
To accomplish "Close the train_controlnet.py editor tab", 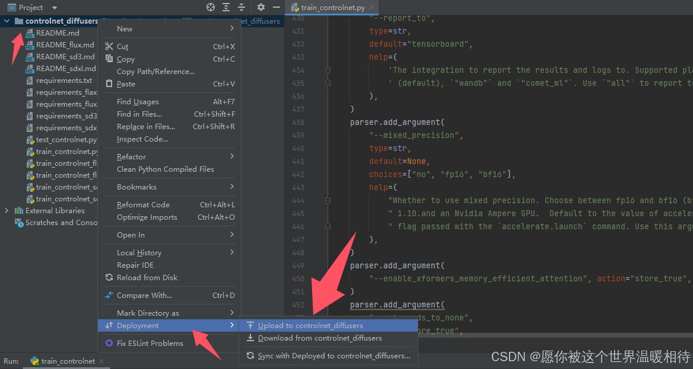I will (370, 8).
